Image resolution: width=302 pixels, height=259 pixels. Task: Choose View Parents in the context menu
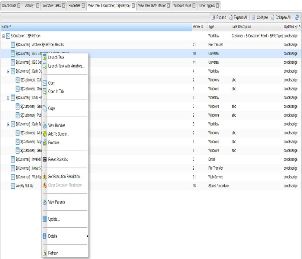click(56, 202)
